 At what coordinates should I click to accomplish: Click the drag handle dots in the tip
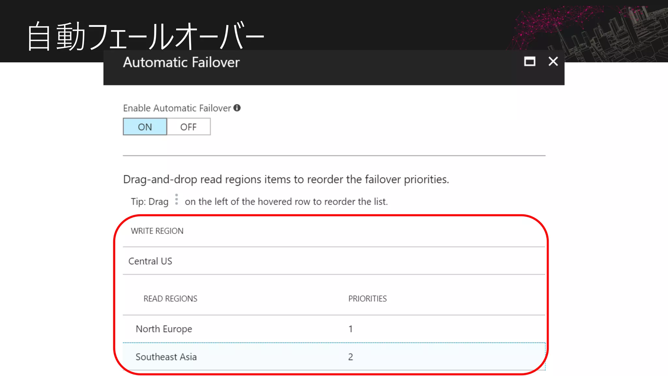point(176,199)
